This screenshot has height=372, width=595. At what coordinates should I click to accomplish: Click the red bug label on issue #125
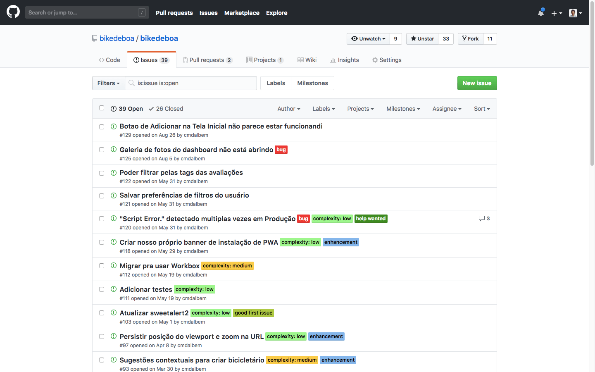pos(281,150)
